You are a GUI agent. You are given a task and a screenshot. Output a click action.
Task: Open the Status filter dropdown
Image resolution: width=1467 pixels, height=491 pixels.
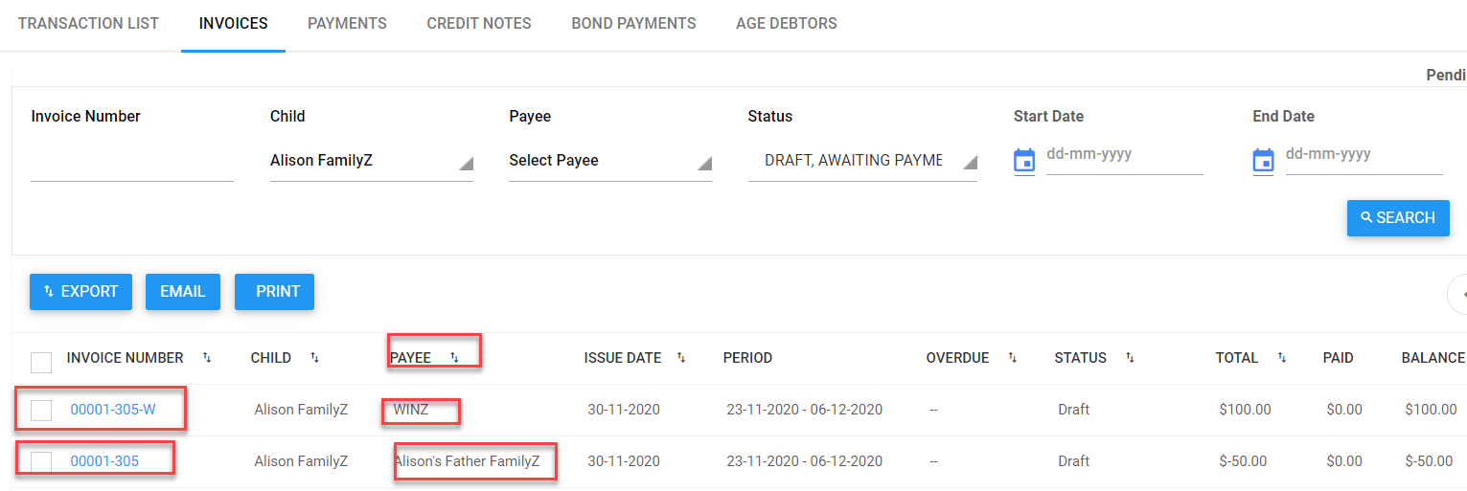[861, 161]
